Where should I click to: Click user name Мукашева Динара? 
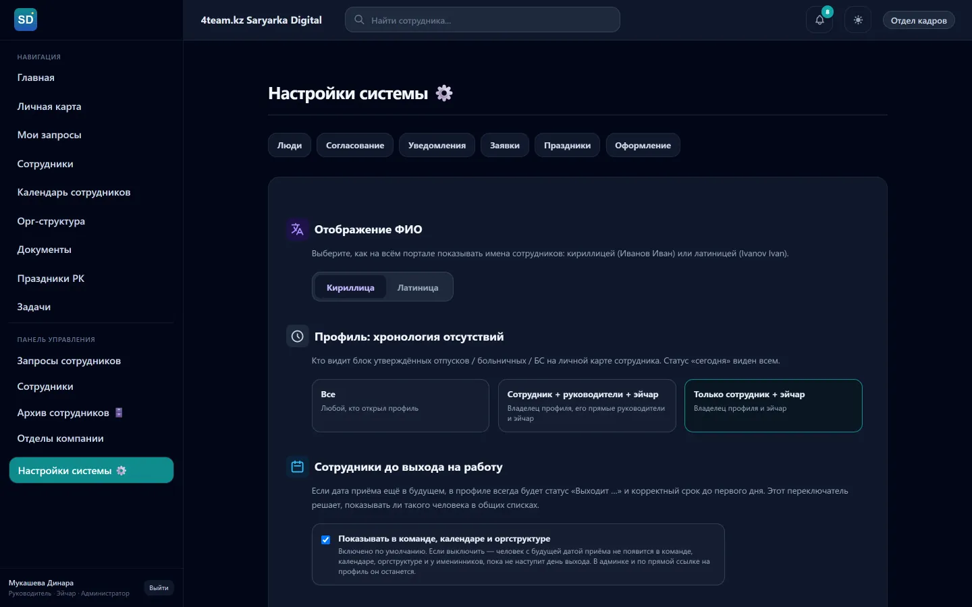(41, 583)
